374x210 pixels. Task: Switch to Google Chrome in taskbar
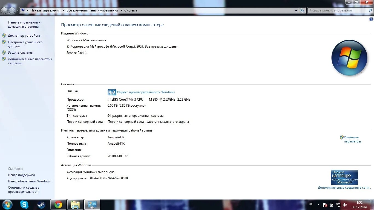[x=58, y=205]
